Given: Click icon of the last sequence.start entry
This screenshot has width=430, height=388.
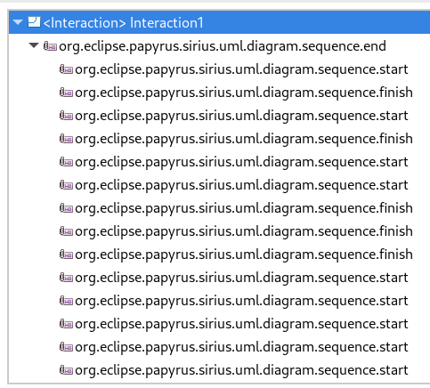Looking at the screenshot, I should tap(66, 370).
